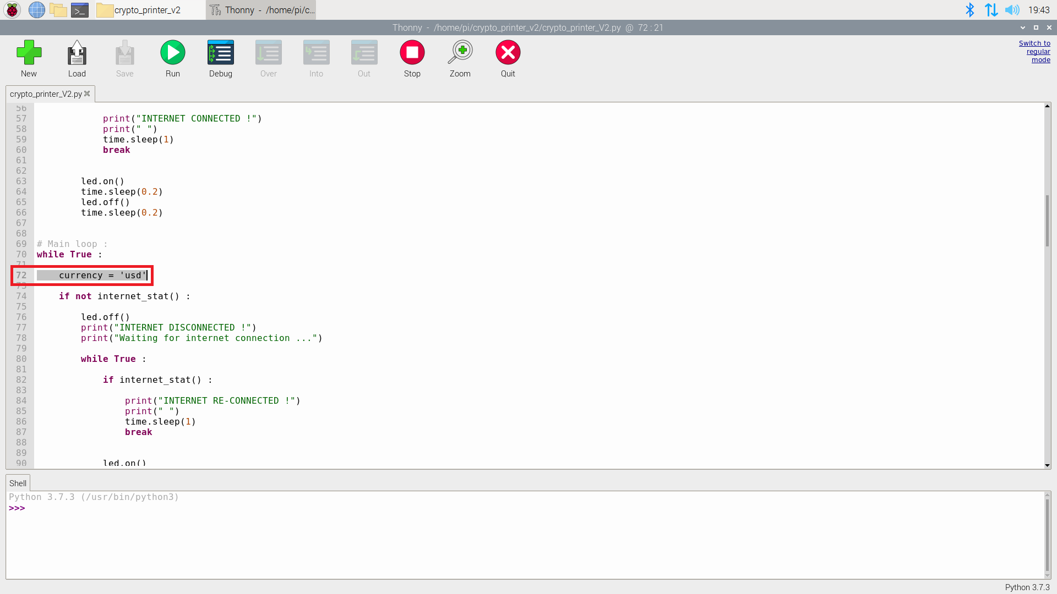Click the red Quit icon
1057x594 pixels.
coord(508,53)
